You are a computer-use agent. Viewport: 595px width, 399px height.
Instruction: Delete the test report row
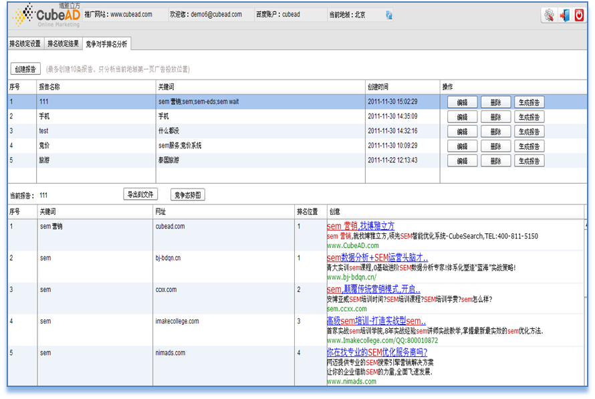tap(495, 132)
